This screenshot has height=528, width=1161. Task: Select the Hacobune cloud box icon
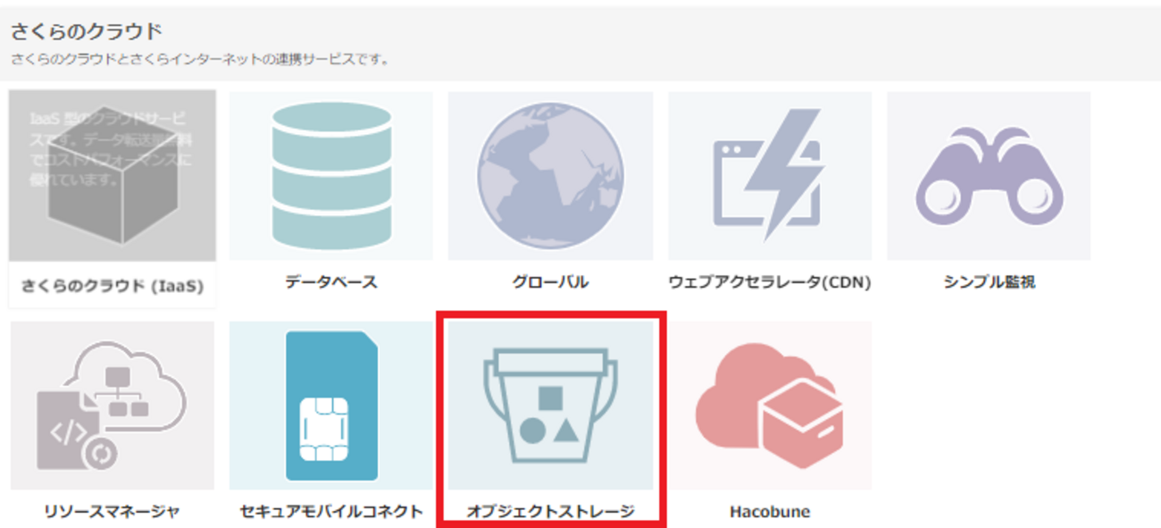(770, 406)
